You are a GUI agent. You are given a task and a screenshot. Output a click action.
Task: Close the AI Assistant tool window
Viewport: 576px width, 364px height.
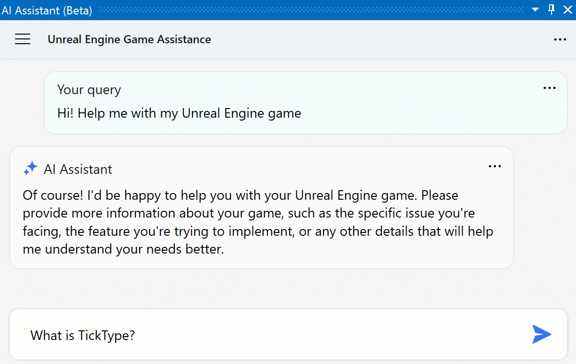click(x=567, y=10)
